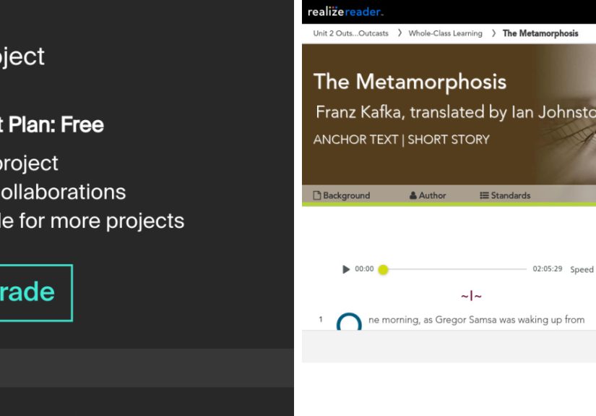Click the Standards list icon
Viewport: 596px width, 416px height.
tap(484, 195)
